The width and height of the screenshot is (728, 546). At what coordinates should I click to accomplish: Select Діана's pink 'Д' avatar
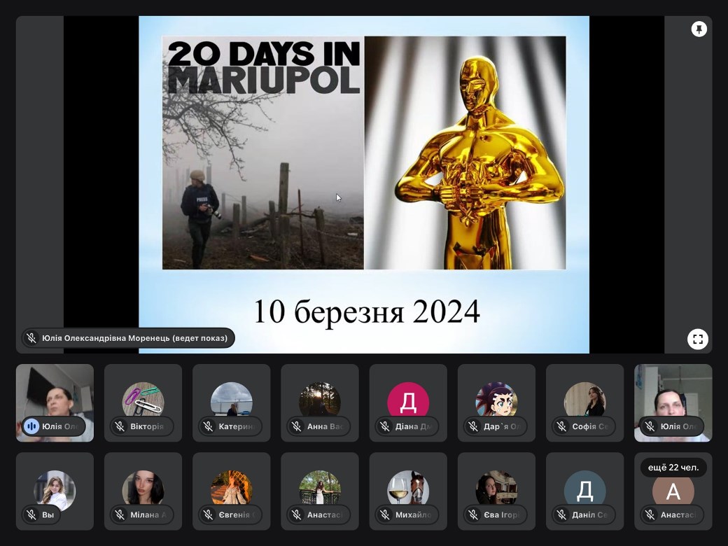(408, 400)
